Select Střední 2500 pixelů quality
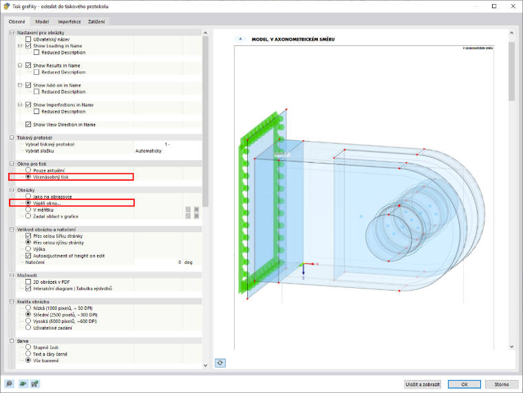This screenshot has width=523, height=393. pyautogui.click(x=28, y=315)
